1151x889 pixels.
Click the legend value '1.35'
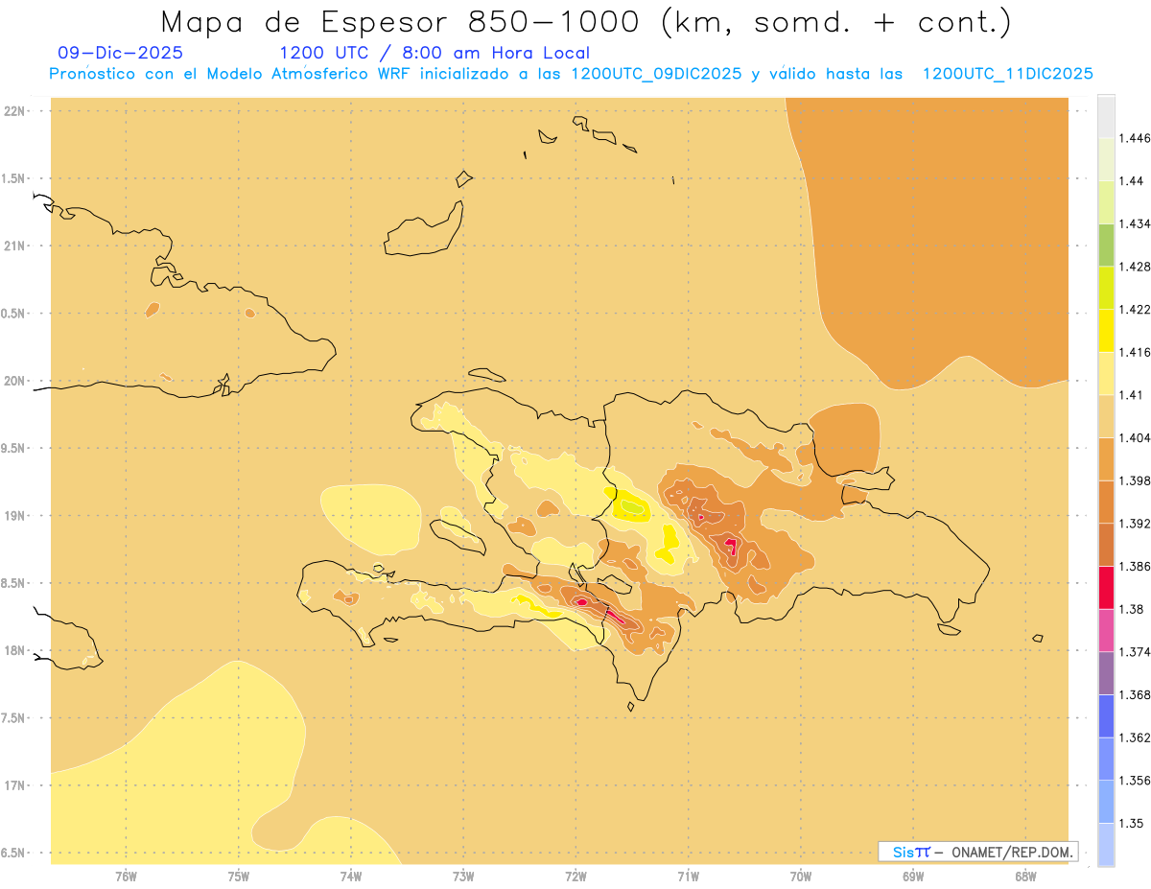(x=1132, y=823)
